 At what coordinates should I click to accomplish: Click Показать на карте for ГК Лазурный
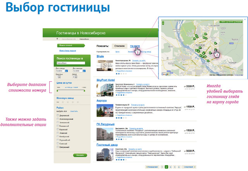pyautogui.click(x=136, y=129)
